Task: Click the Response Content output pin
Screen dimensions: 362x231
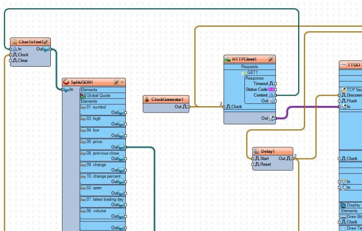Action: point(276,95)
